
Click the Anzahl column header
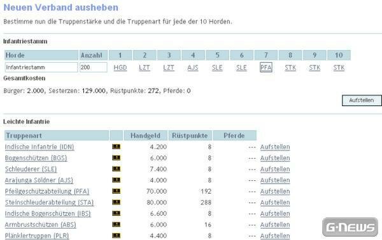point(94,55)
